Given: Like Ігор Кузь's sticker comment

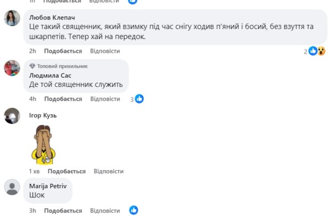Looking at the screenshot, I should click(67, 171).
